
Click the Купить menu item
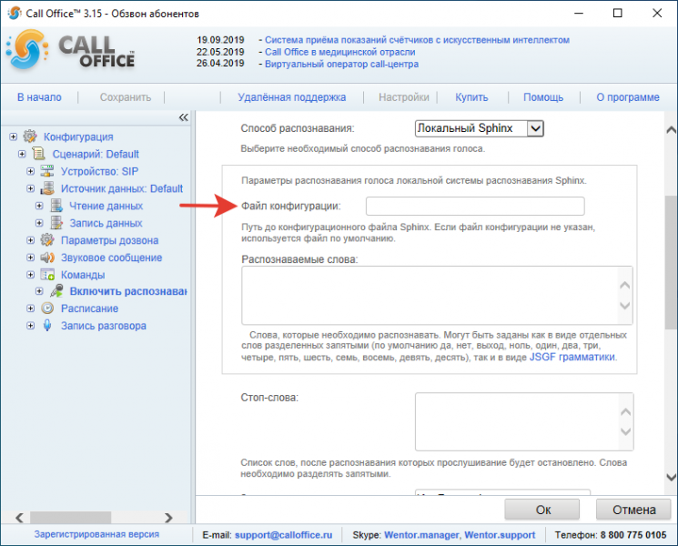point(471,97)
